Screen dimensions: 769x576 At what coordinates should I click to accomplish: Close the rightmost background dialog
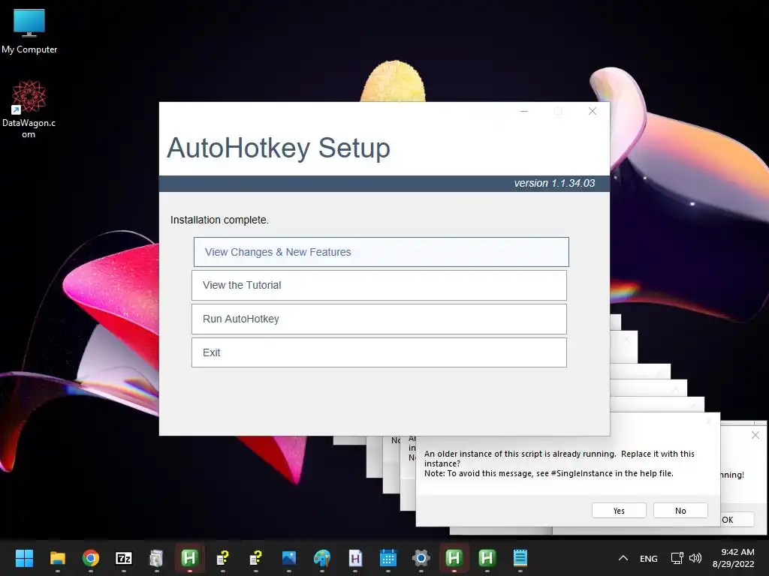tap(755, 435)
